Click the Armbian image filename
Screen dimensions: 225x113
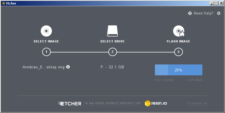pyautogui.click(x=44, y=67)
